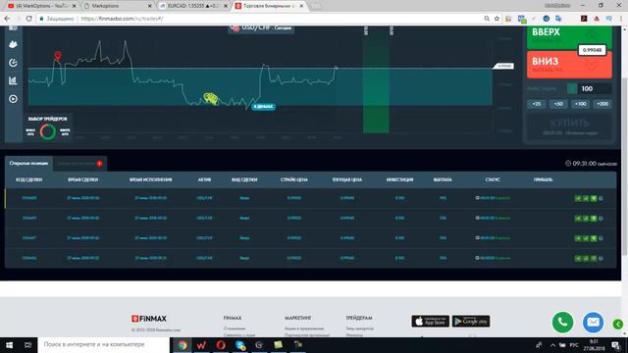
Task: Add +200 to the investment amount
Action: (x=602, y=104)
